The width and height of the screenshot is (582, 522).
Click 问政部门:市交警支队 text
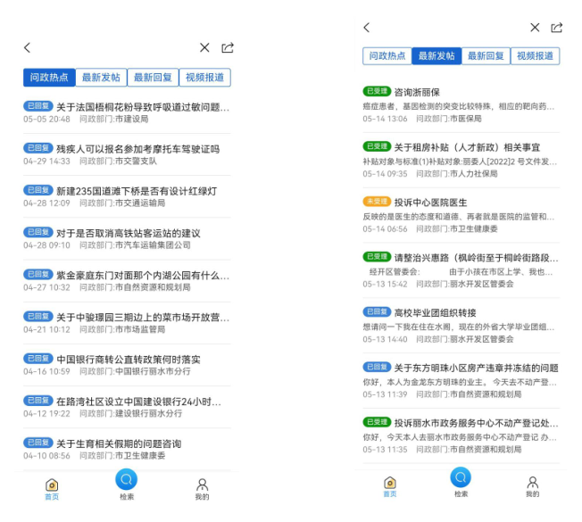[118, 161]
